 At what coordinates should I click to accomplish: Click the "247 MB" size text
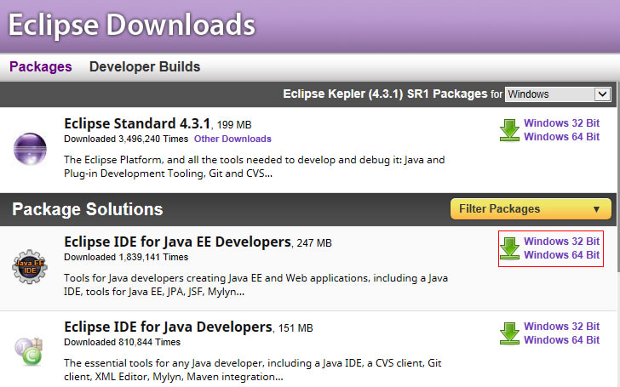pyautogui.click(x=314, y=243)
